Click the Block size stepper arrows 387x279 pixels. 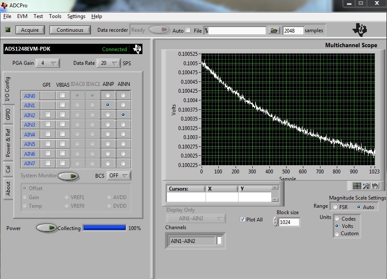[x=275, y=222]
